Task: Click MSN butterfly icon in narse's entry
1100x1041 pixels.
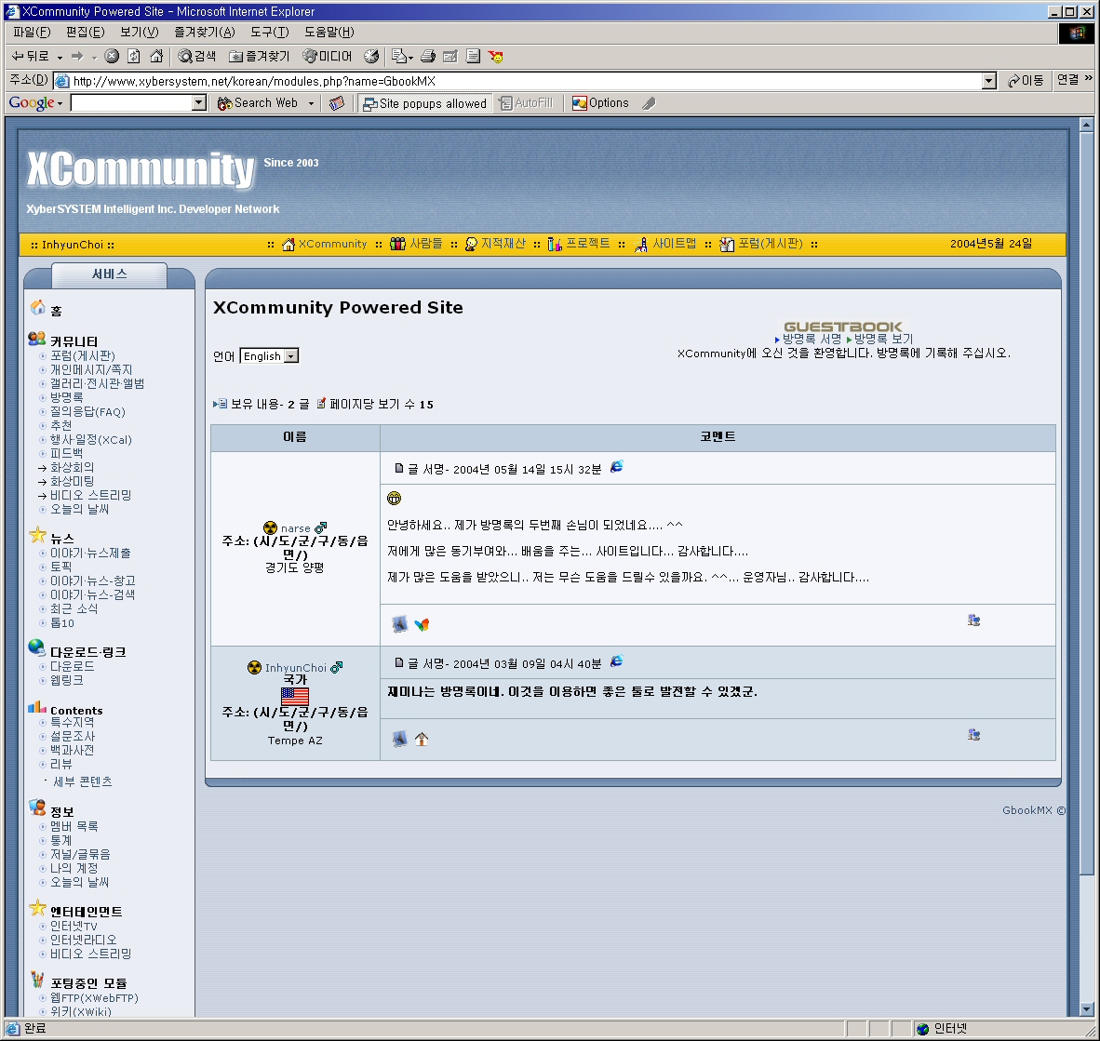Action: [422, 624]
